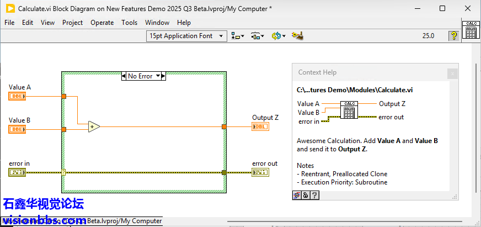Screen dimensions: 481x227
Task: Click the Output Z indicator terminal
Action: [260, 126]
